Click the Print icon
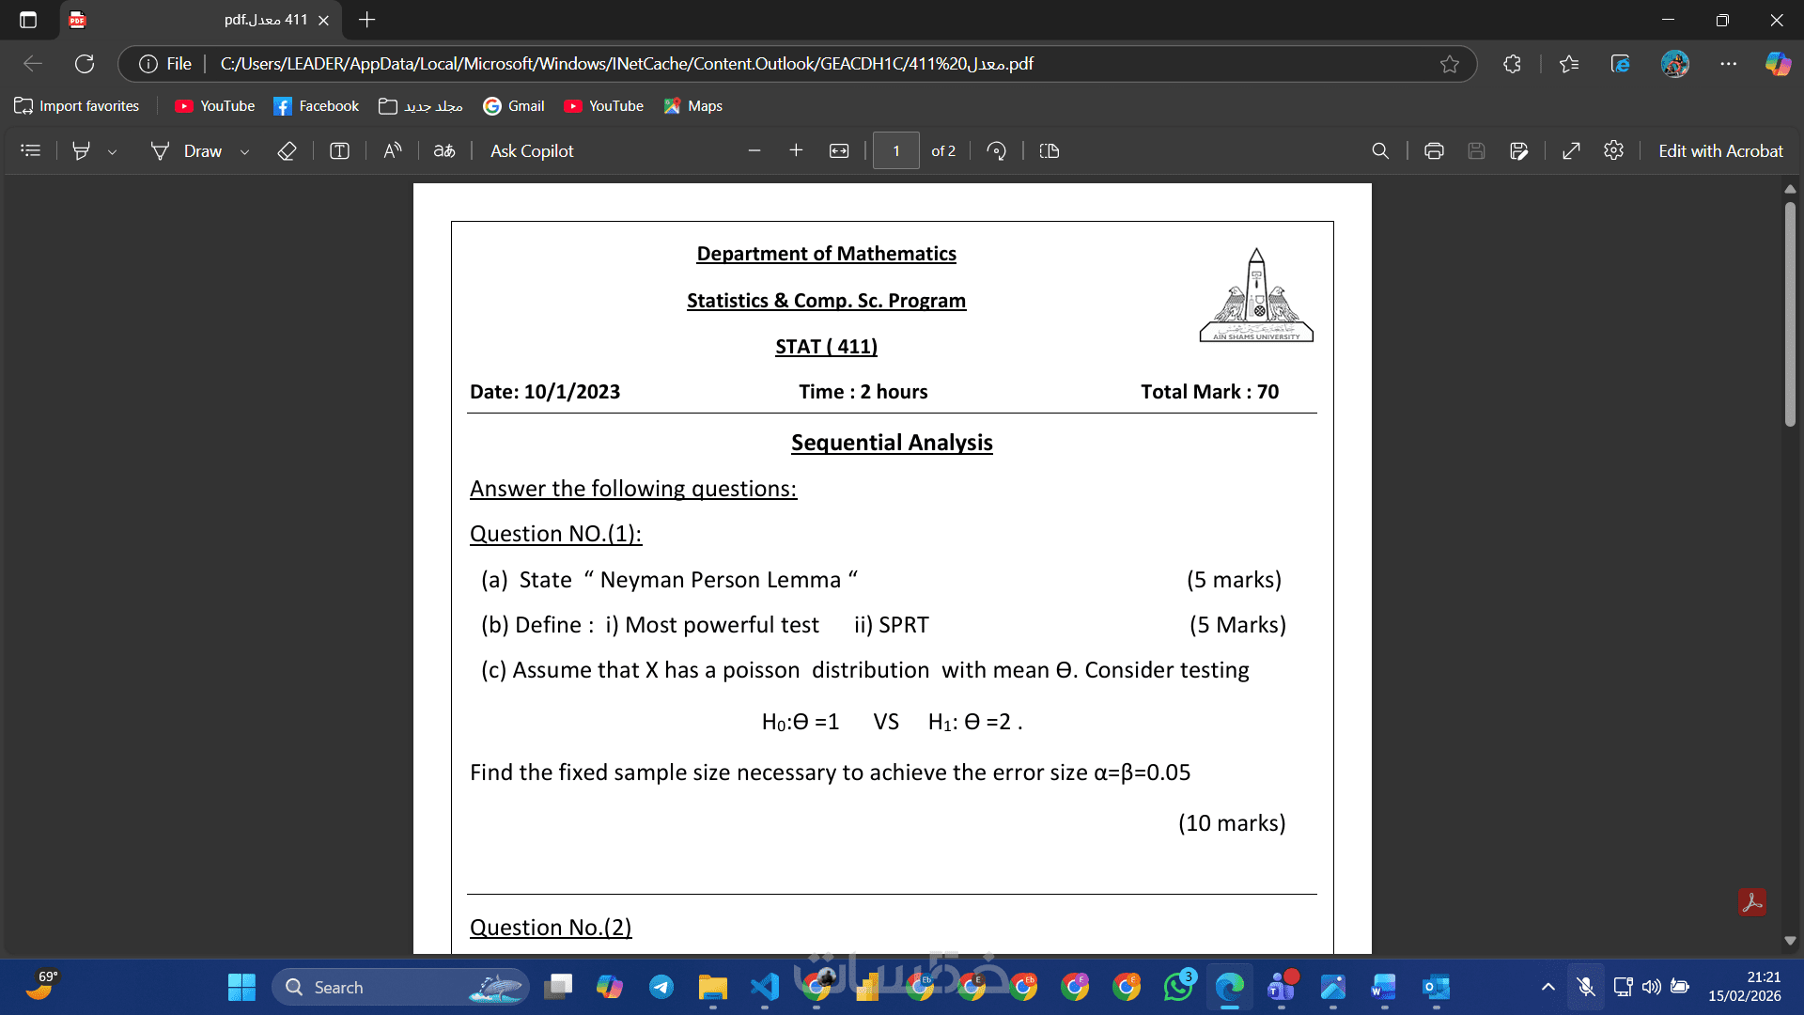 pos(1434,150)
